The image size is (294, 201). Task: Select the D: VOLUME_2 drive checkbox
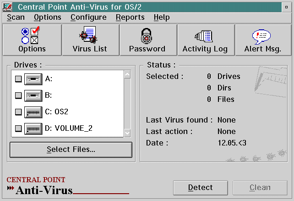coord(18,128)
